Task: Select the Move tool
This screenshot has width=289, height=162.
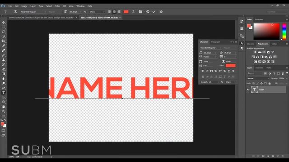Action: pos(3,22)
